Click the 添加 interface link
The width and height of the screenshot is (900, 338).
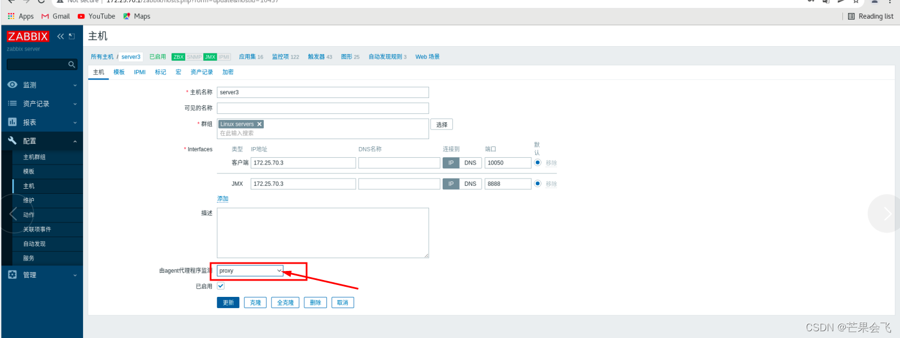click(223, 199)
